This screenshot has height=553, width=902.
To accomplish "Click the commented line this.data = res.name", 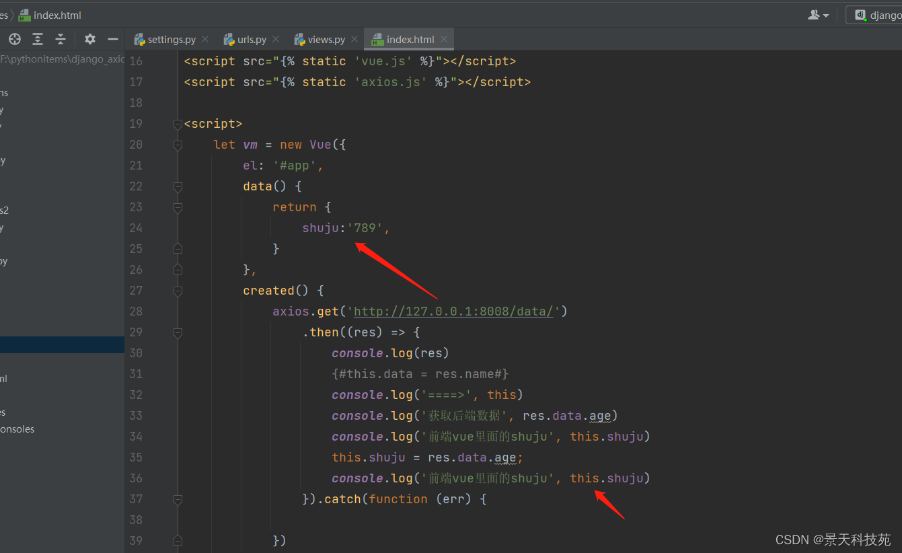I will (x=420, y=374).
